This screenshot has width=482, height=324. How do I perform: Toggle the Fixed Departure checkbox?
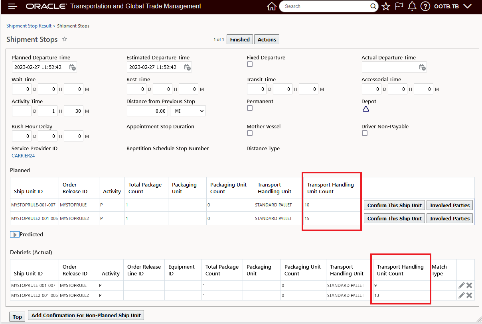coord(249,64)
